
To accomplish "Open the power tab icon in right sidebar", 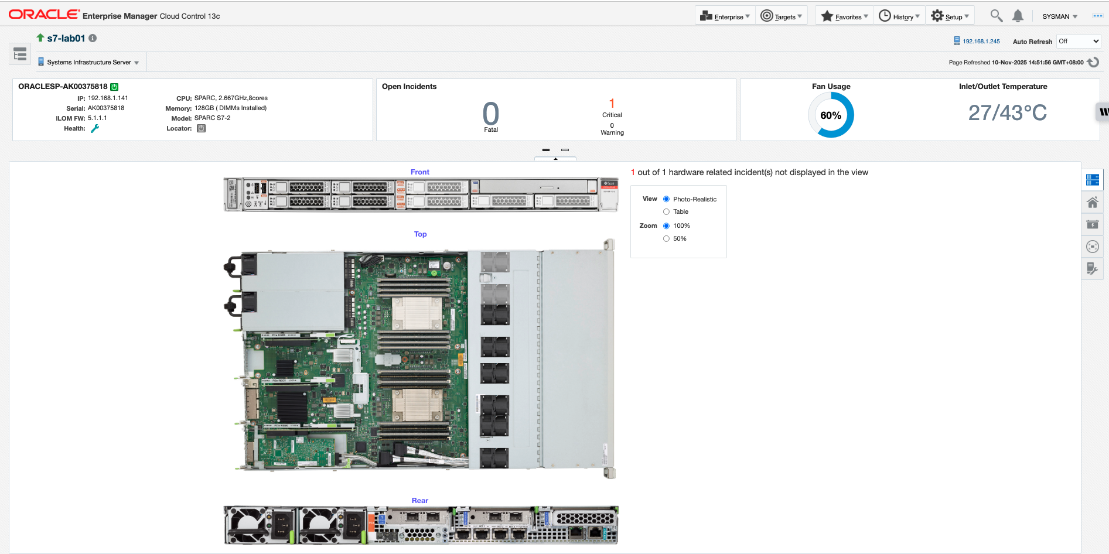I will coord(1092,224).
